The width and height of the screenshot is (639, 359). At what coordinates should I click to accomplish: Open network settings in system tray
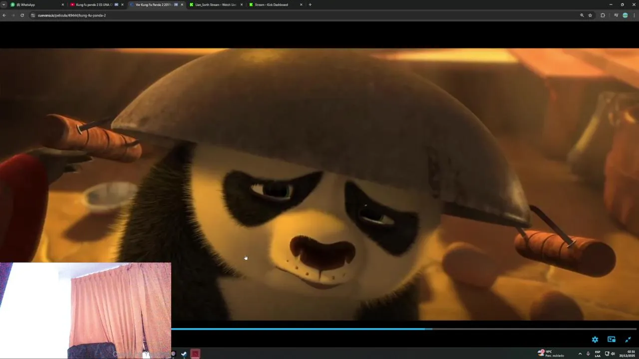pyautogui.click(x=607, y=354)
